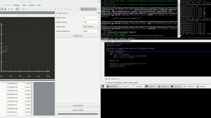This screenshot has width=211, height=118.
Task: Click the x-axis label 6.0 in the plot
Action: coord(29,76)
